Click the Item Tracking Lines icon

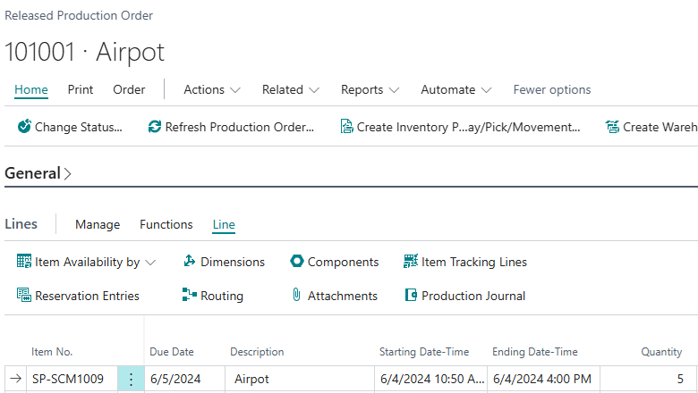pyautogui.click(x=411, y=262)
